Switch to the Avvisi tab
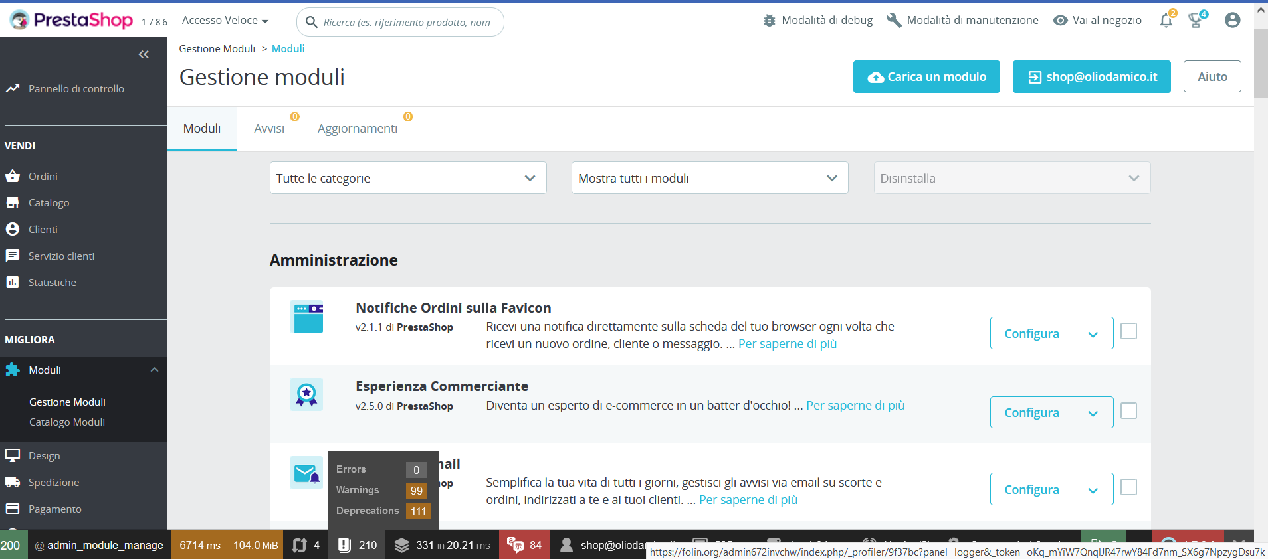The image size is (1268, 559). click(x=269, y=129)
